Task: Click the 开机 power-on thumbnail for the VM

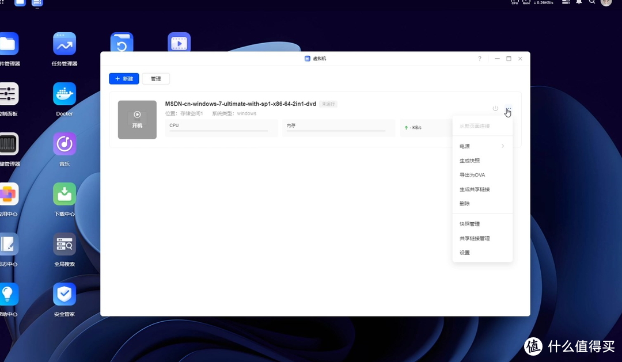Action: (x=137, y=120)
